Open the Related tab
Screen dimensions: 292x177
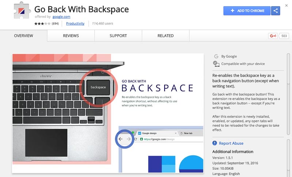(166, 36)
